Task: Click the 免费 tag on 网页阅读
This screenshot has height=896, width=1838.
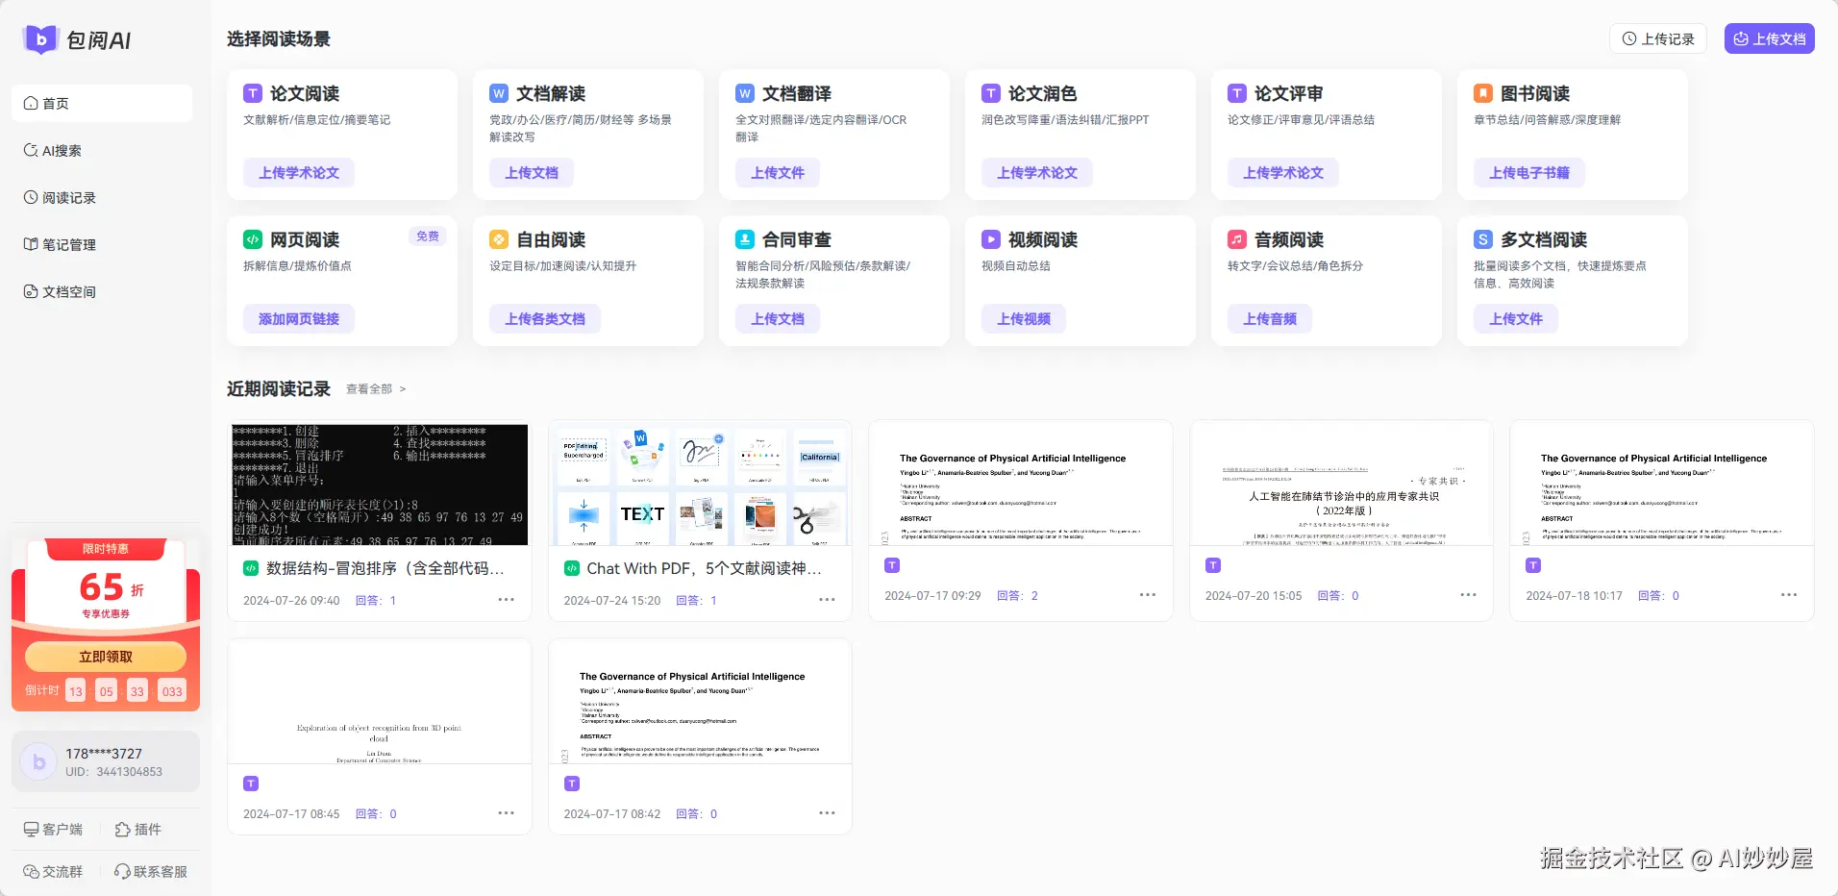Action: [428, 236]
